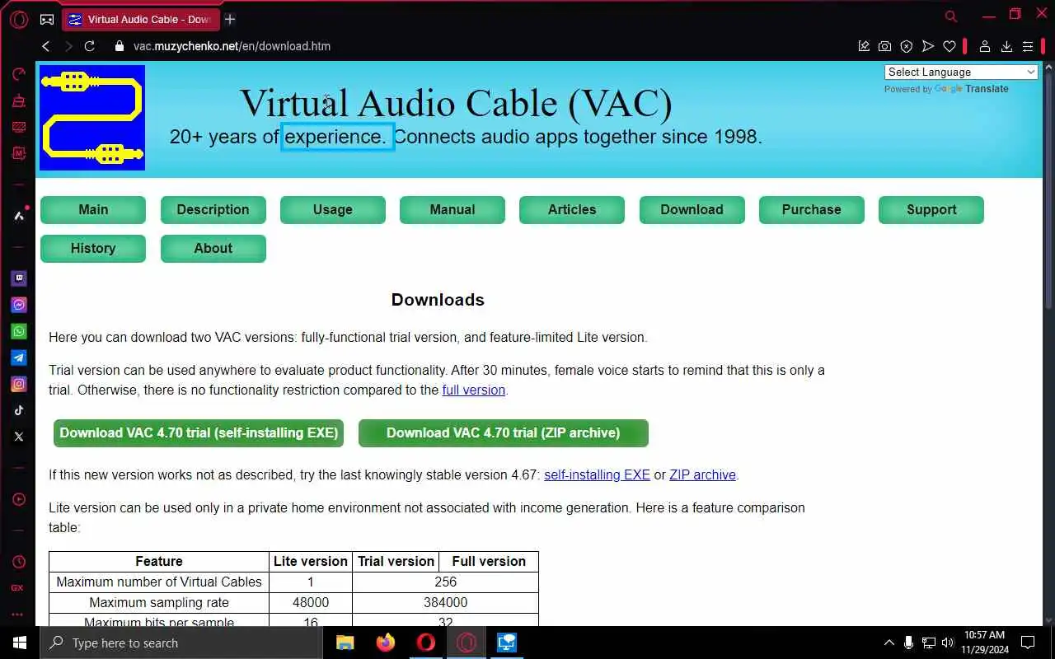Open Instagram in the sidebar
Viewport: 1055px width, 659px height.
click(x=18, y=384)
